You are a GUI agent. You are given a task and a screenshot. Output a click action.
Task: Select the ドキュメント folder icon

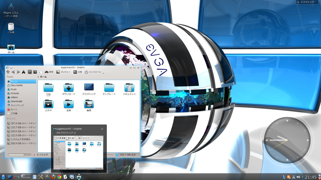click(129, 89)
